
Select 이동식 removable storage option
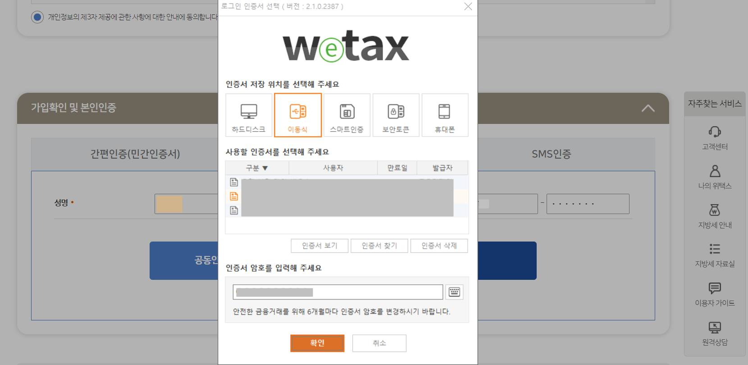click(298, 115)
